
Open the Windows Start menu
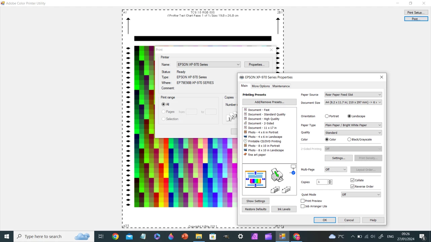point(7,236)
